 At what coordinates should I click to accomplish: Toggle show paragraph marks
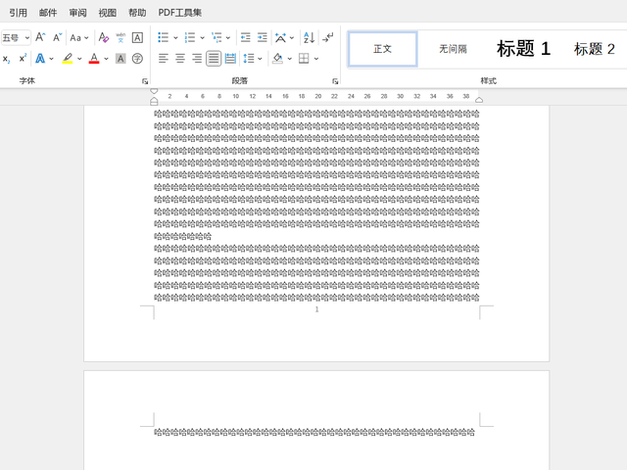coord(328,37)
